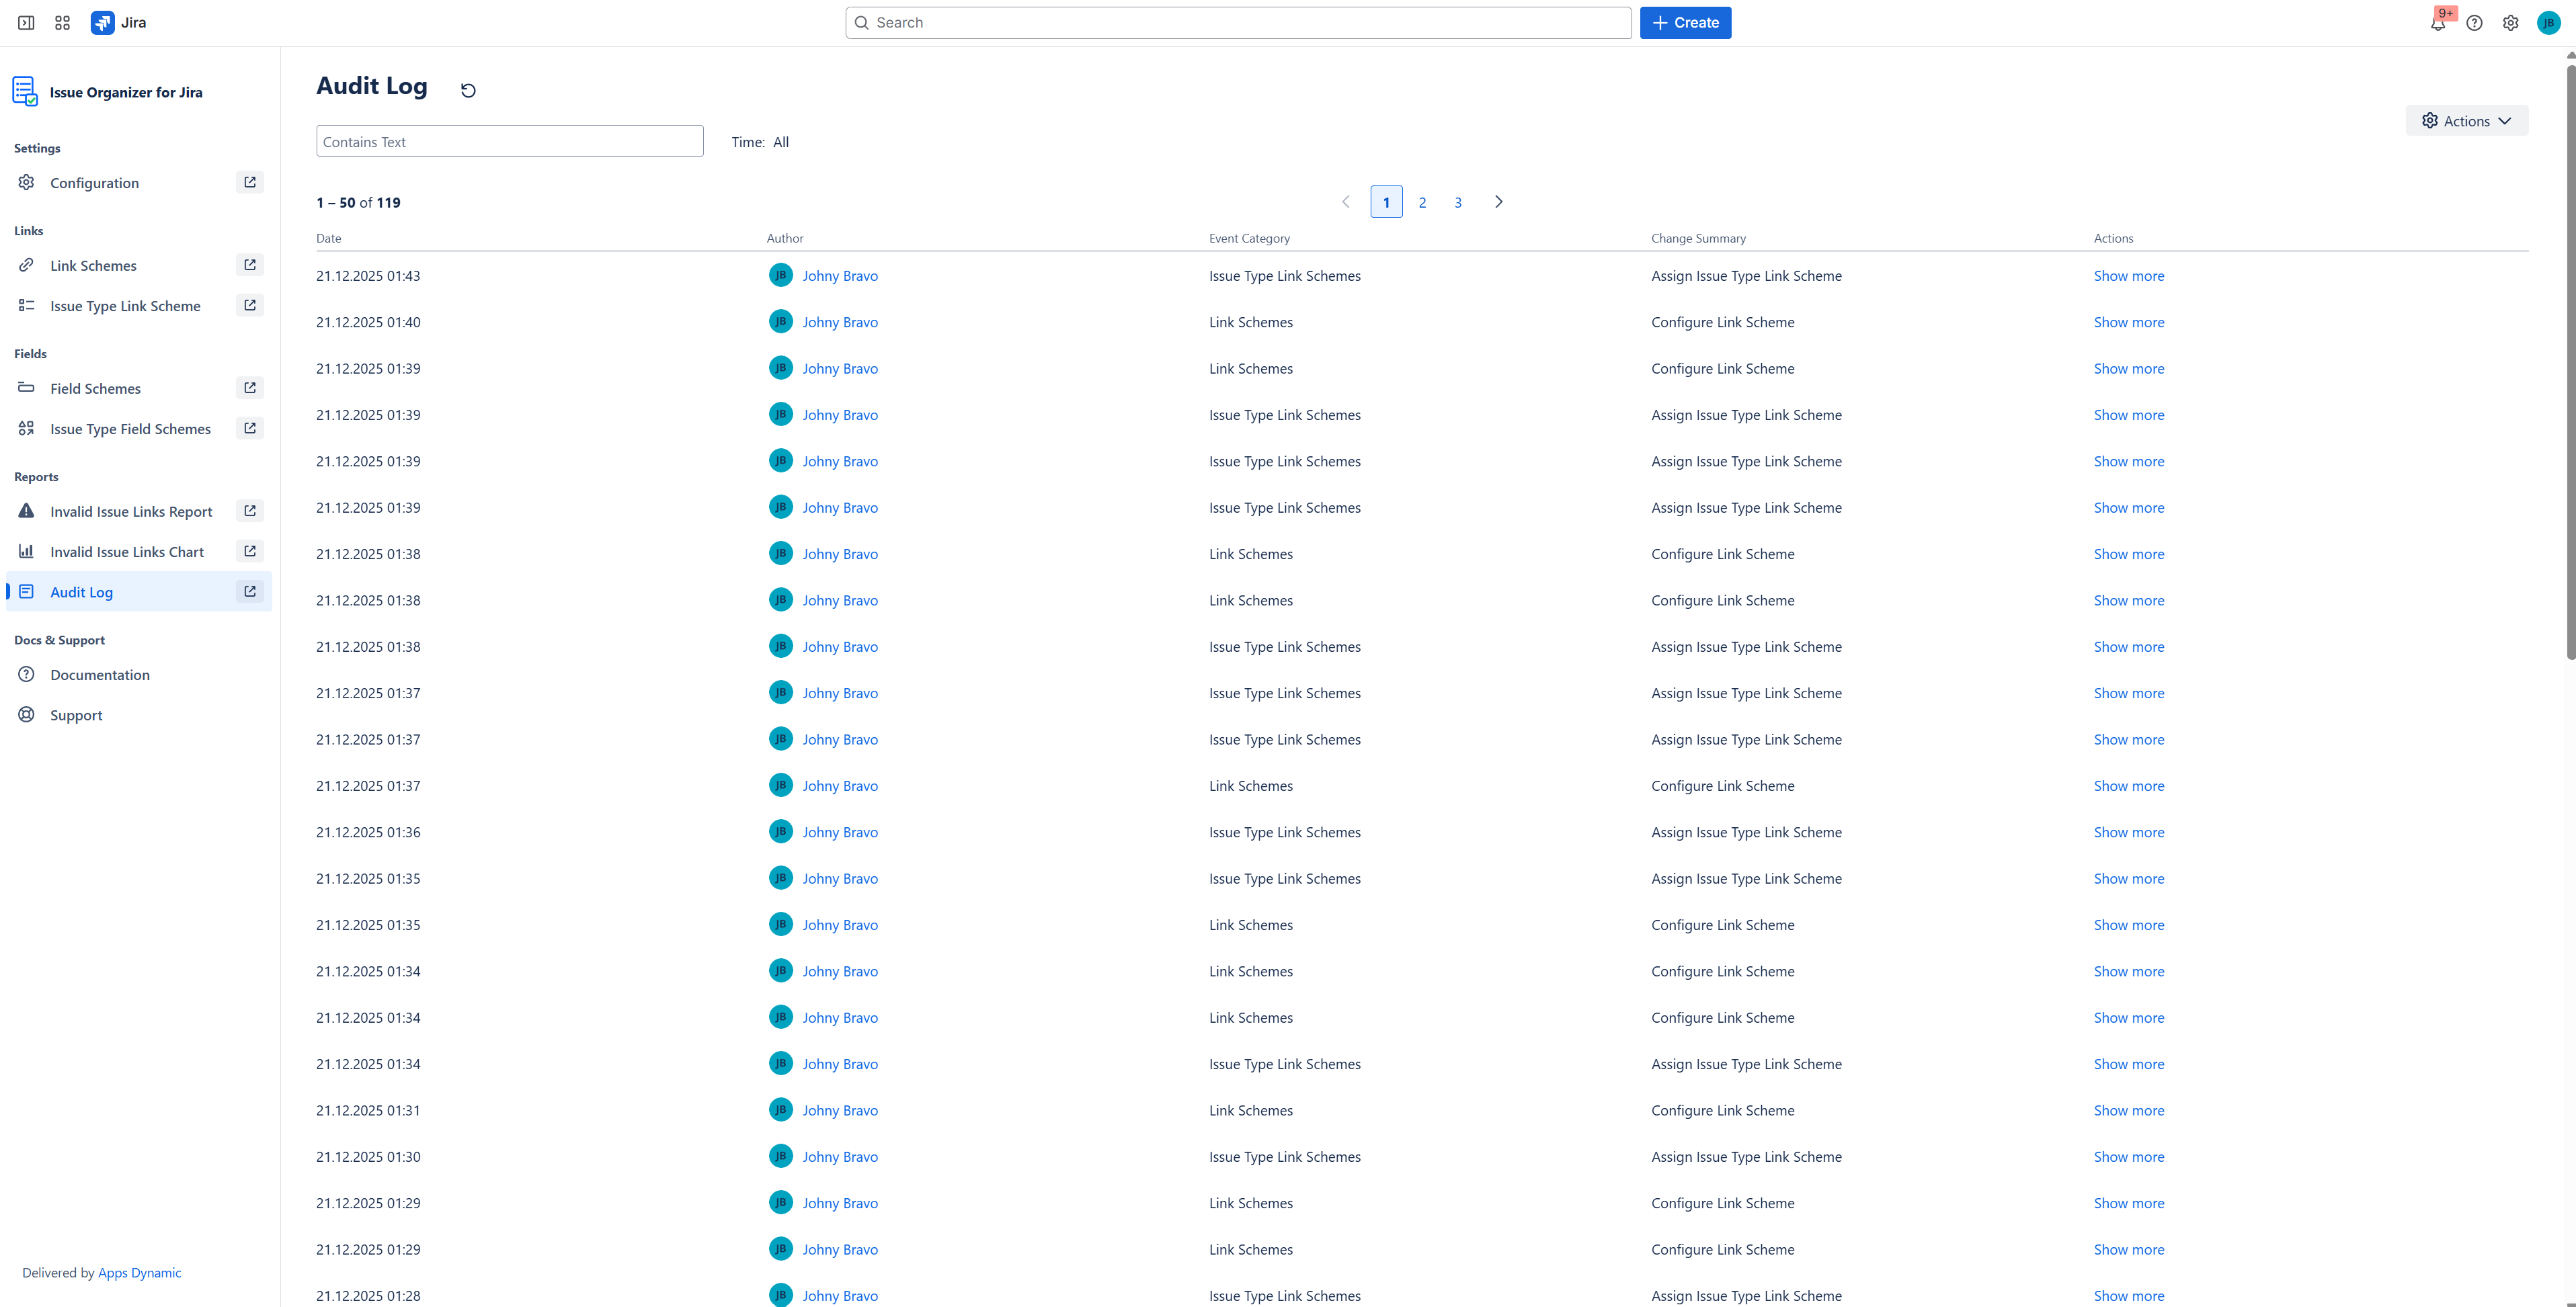Collapse sidebar using top-left panel icon

coord(26,23)
